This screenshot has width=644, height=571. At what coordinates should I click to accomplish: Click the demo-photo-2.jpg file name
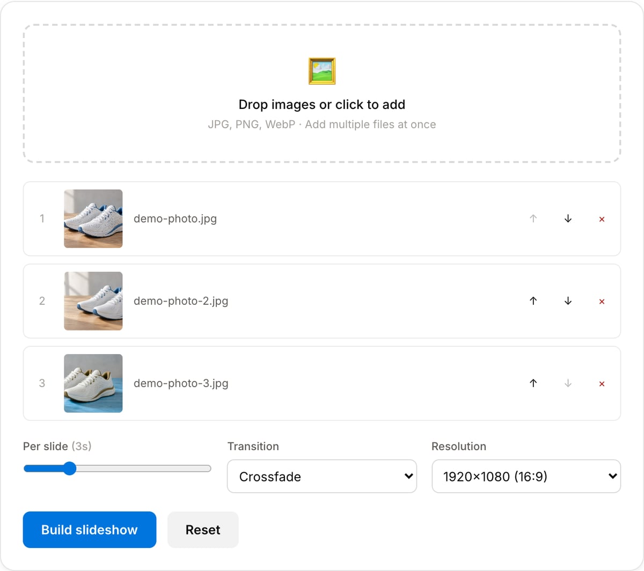(181, 301)
